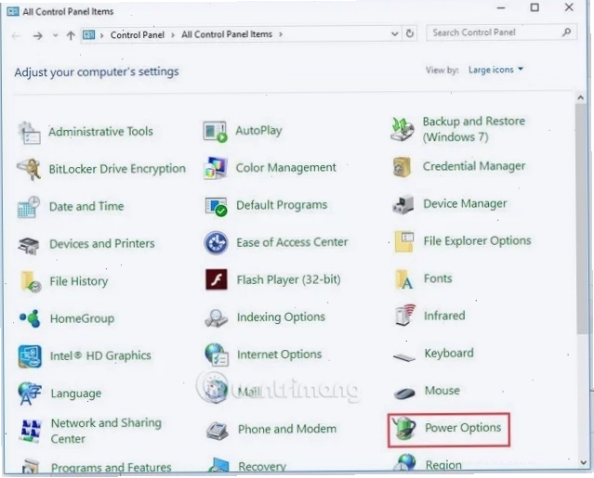Image resolution: width=594 pixels, height=478 pixels.
Task: Go forward with the Forward arrow
Action: point(37,36)
